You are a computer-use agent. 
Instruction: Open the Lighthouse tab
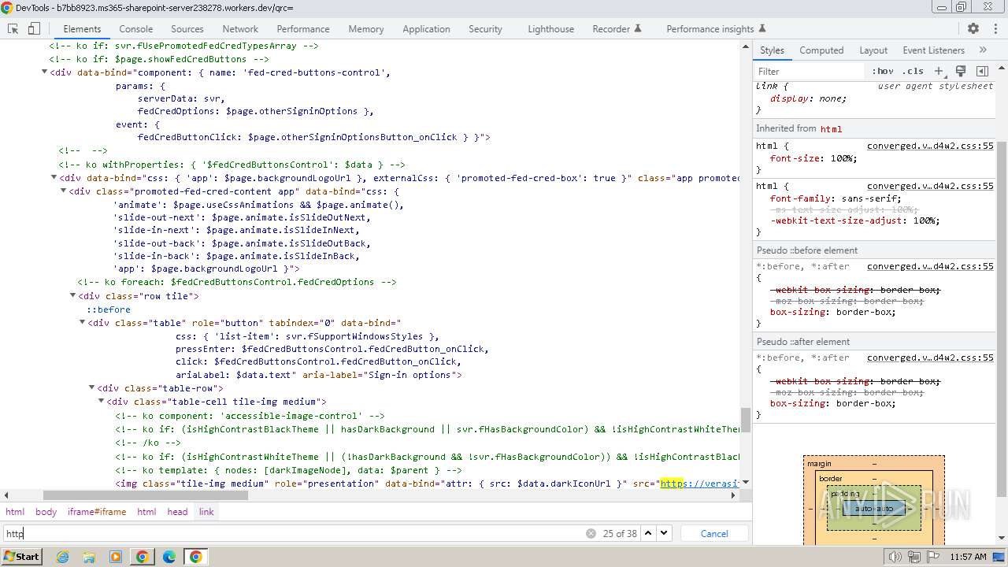[550, 28]
